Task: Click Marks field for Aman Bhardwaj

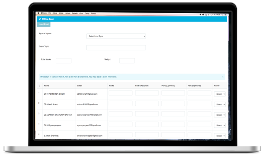Action: pyautogui.click(x=120, y=135)
